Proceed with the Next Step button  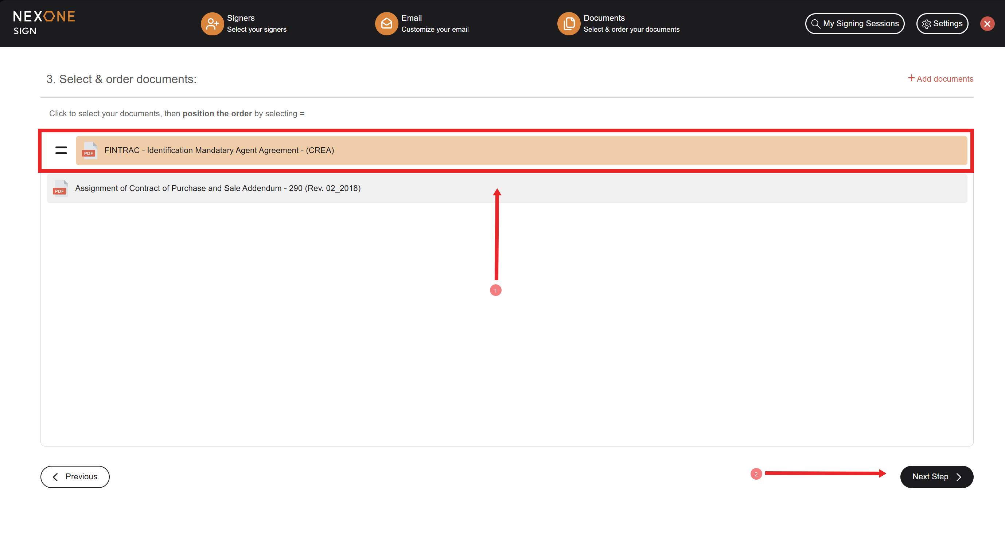[936, 476]
